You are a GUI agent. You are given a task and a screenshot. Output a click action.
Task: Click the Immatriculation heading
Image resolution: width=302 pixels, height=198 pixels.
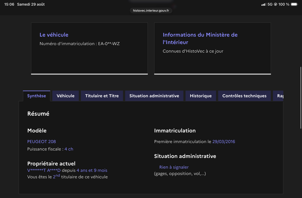175,130
